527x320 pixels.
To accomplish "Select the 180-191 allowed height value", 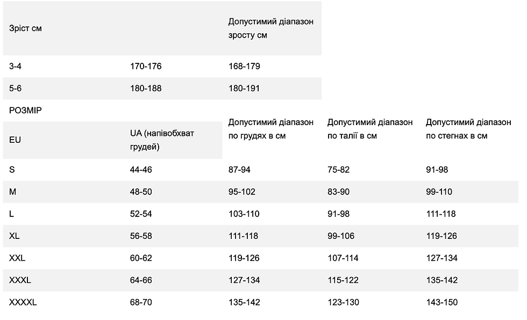I will tap(244, 88).
